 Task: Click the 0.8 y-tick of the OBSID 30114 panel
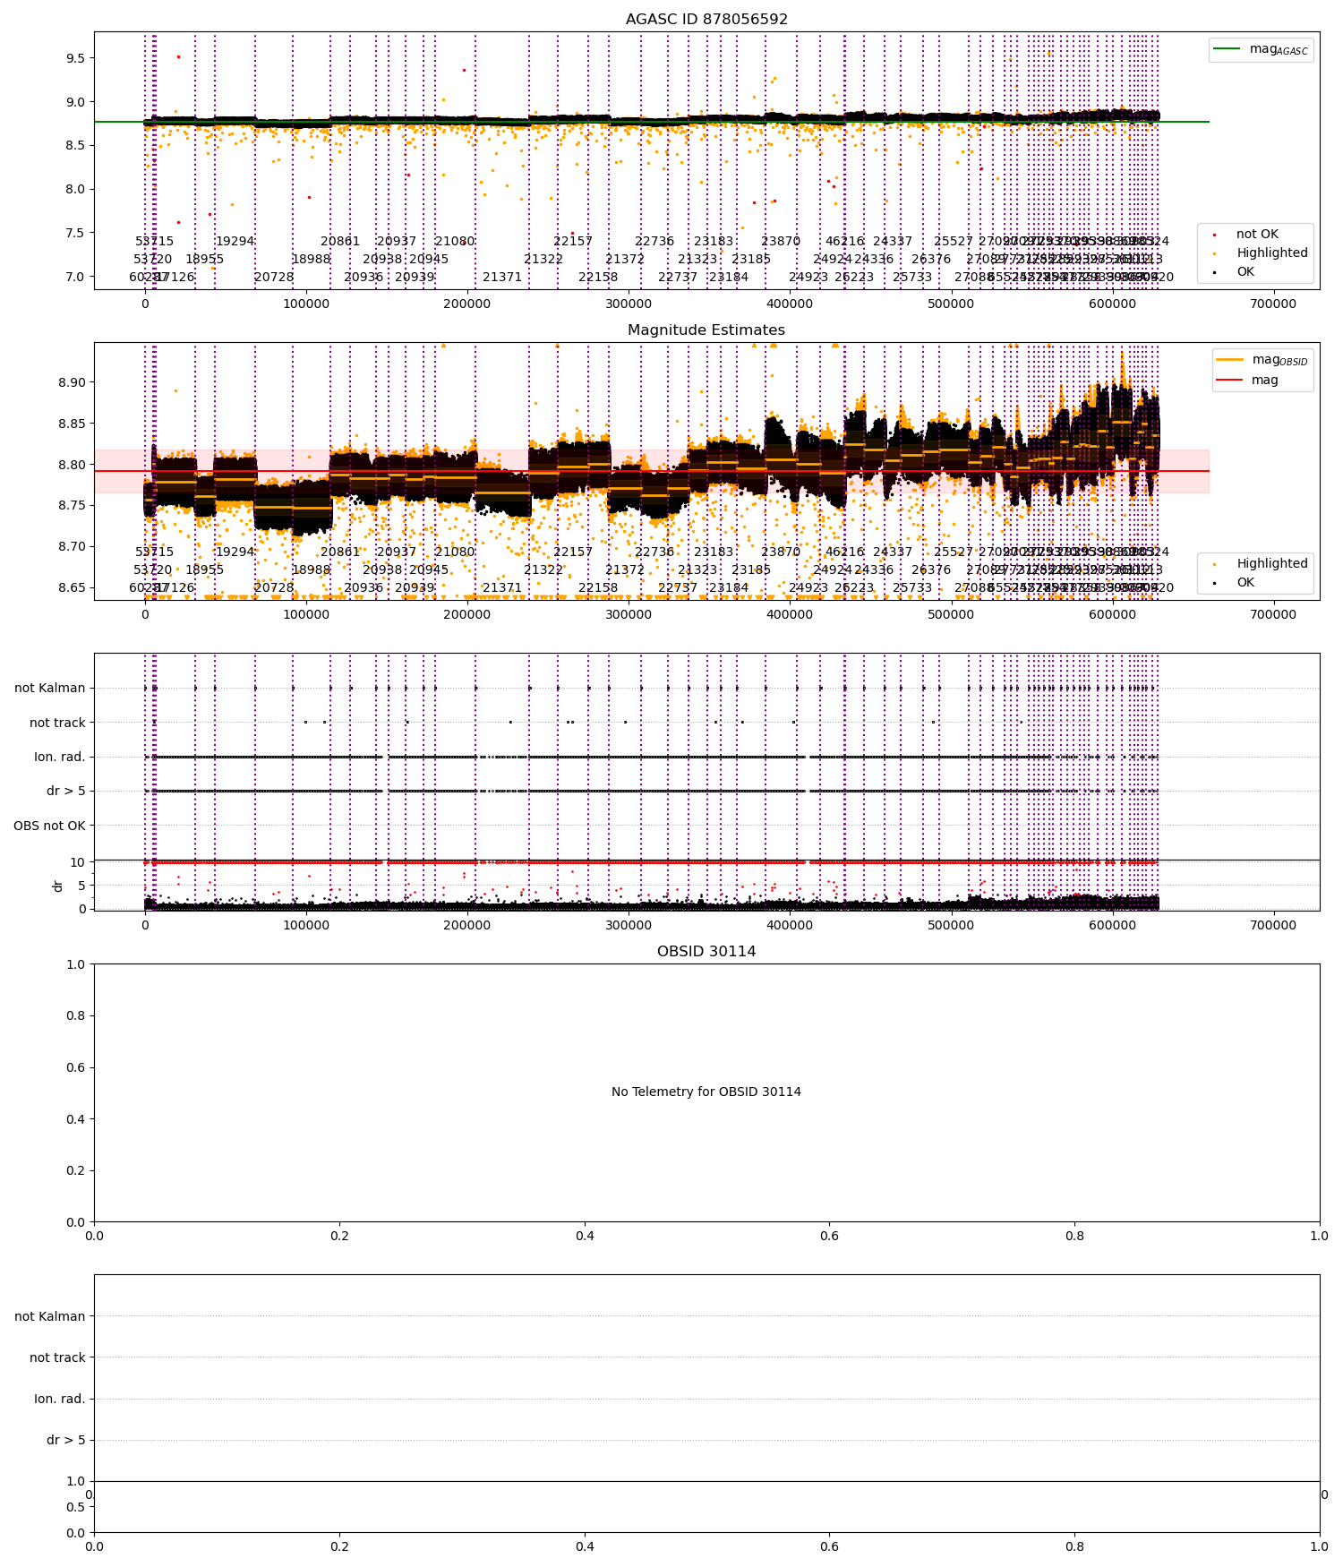click(75, 1016)
